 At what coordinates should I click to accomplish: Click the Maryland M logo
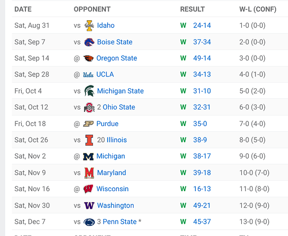tap(89, 173)
